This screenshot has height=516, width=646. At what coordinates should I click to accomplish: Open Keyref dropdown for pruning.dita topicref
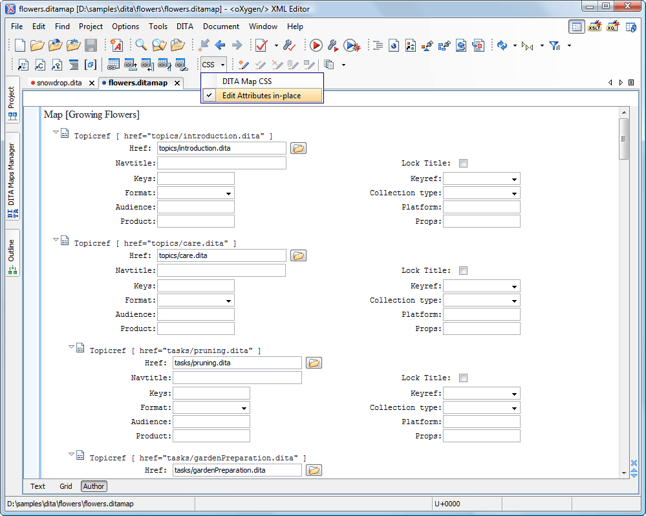tap(515, 394)
